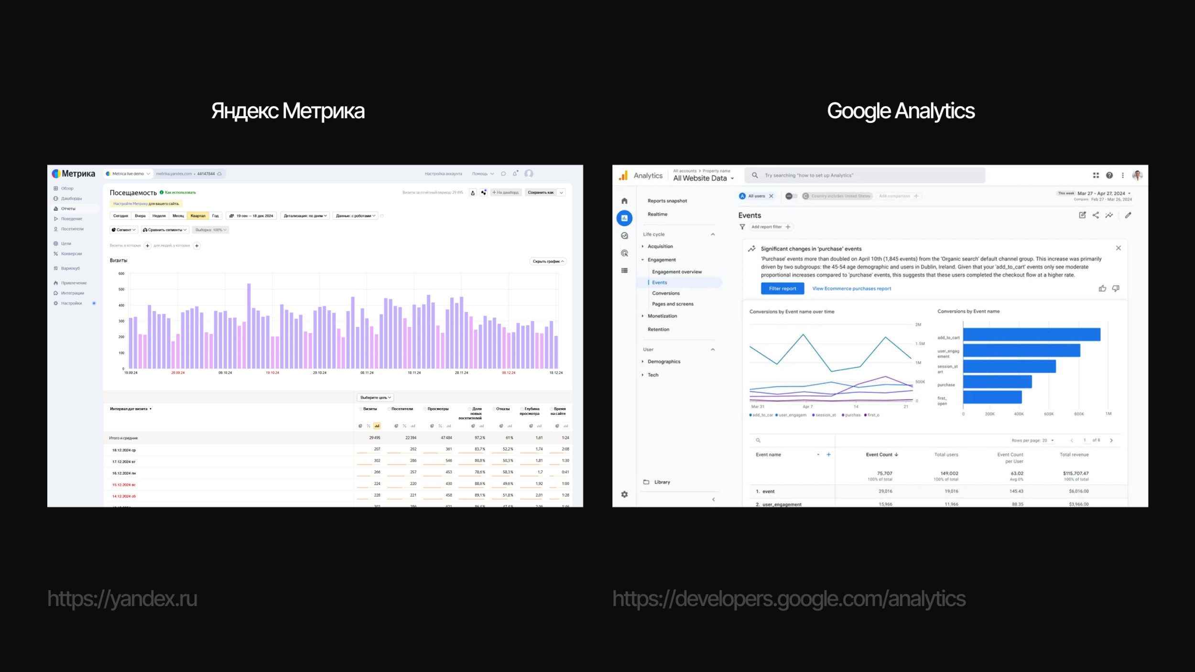Viewport: 1195px width, 672px height.
Task: Click the pencil customize report icon
Action: (1128, 215)
